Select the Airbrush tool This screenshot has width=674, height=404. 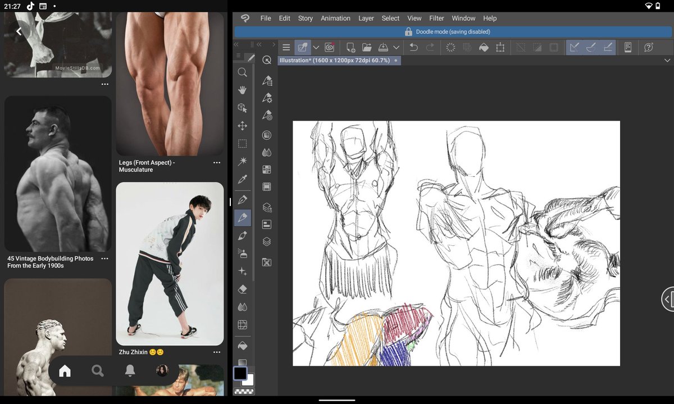point(243,254)
